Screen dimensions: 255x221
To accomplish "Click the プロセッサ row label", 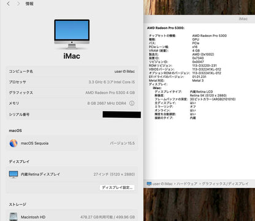I will pyautogui.click(x=17, y=82).
